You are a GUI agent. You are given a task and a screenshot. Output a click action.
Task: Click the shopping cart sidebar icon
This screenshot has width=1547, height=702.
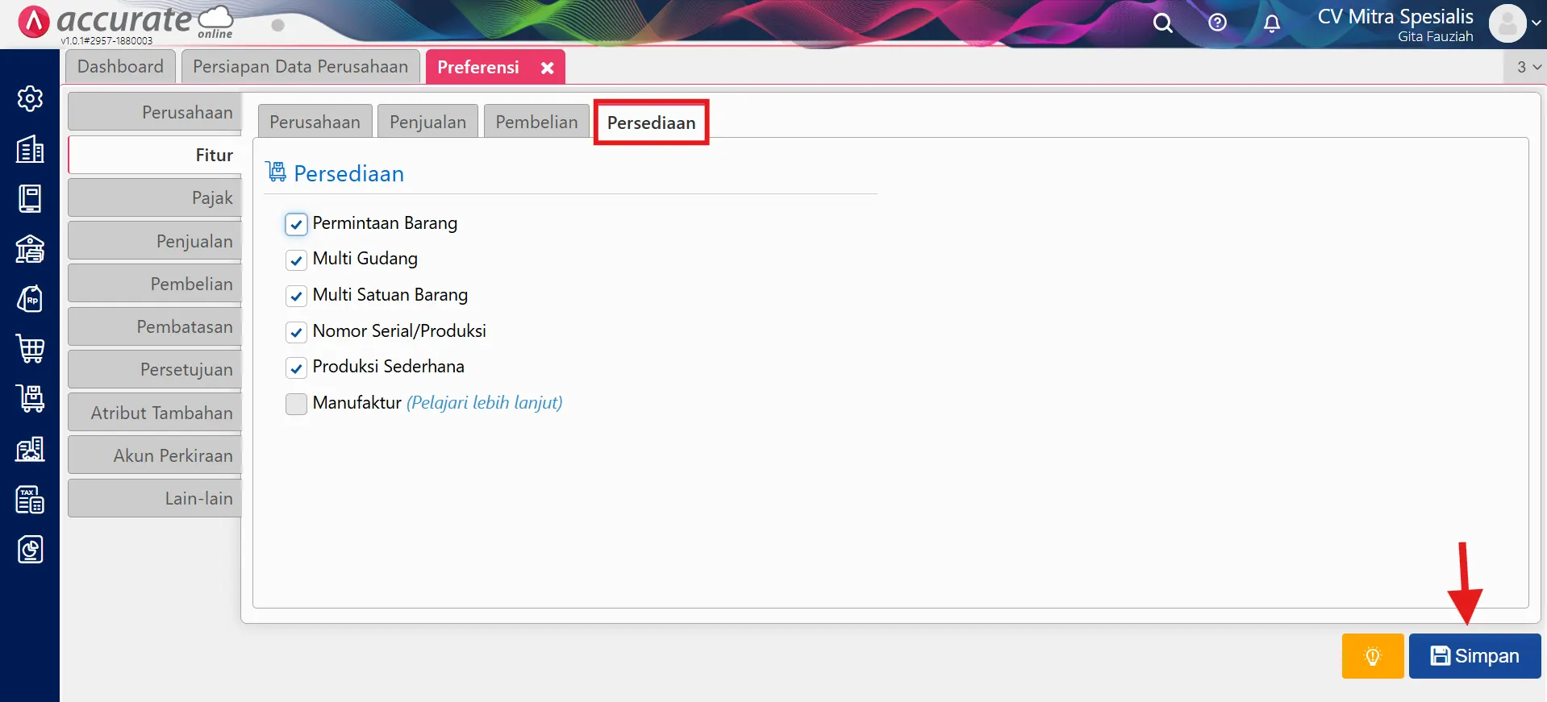click(x=30, y=349)
